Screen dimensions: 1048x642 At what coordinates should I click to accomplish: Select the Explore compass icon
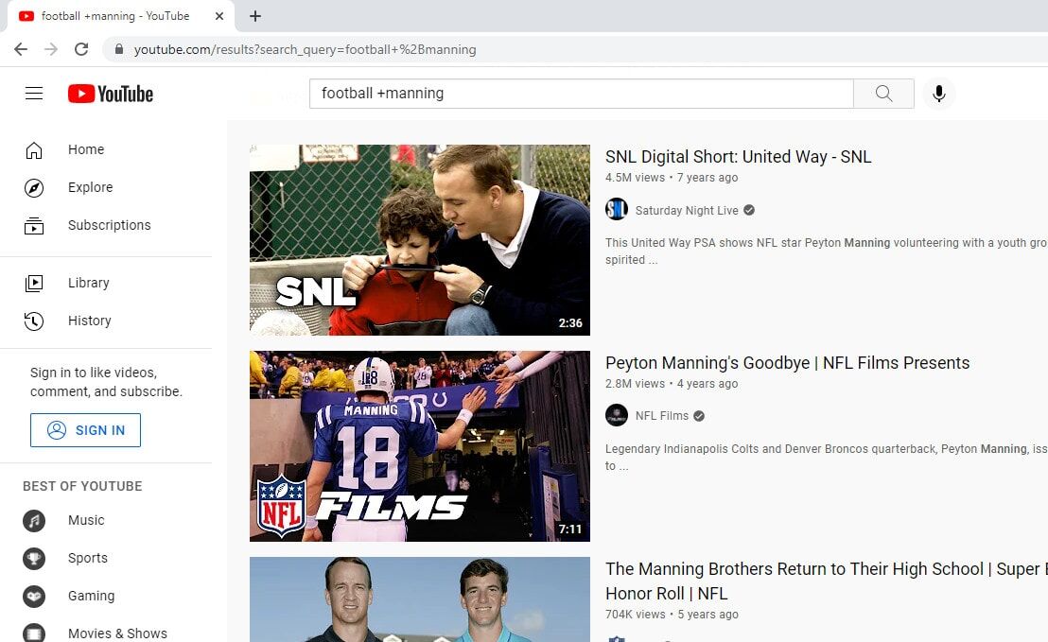[x=33, y=187]
